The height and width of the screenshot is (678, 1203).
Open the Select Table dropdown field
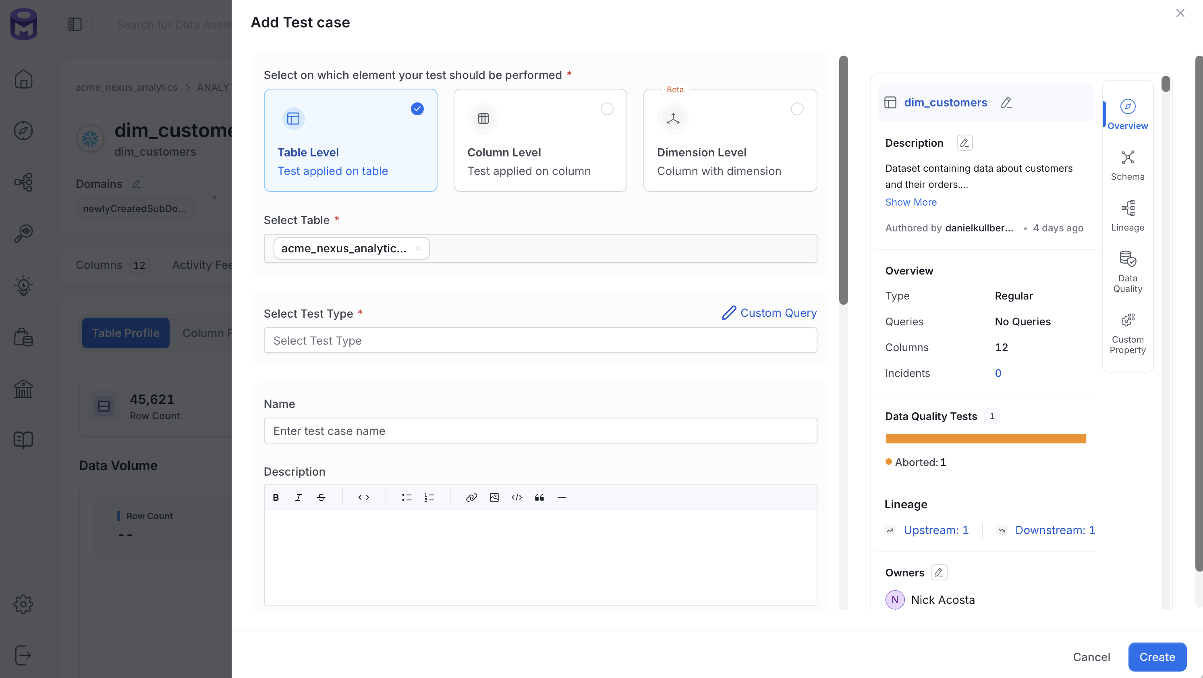[x=540, y=248]
